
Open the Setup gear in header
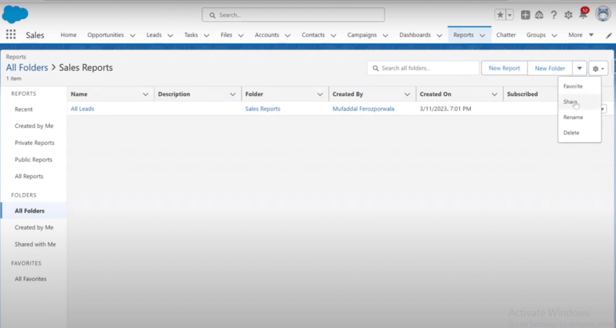(x=568, y=15)
